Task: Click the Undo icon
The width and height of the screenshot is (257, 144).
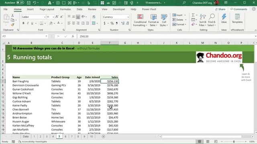Action: pos(35,3)
